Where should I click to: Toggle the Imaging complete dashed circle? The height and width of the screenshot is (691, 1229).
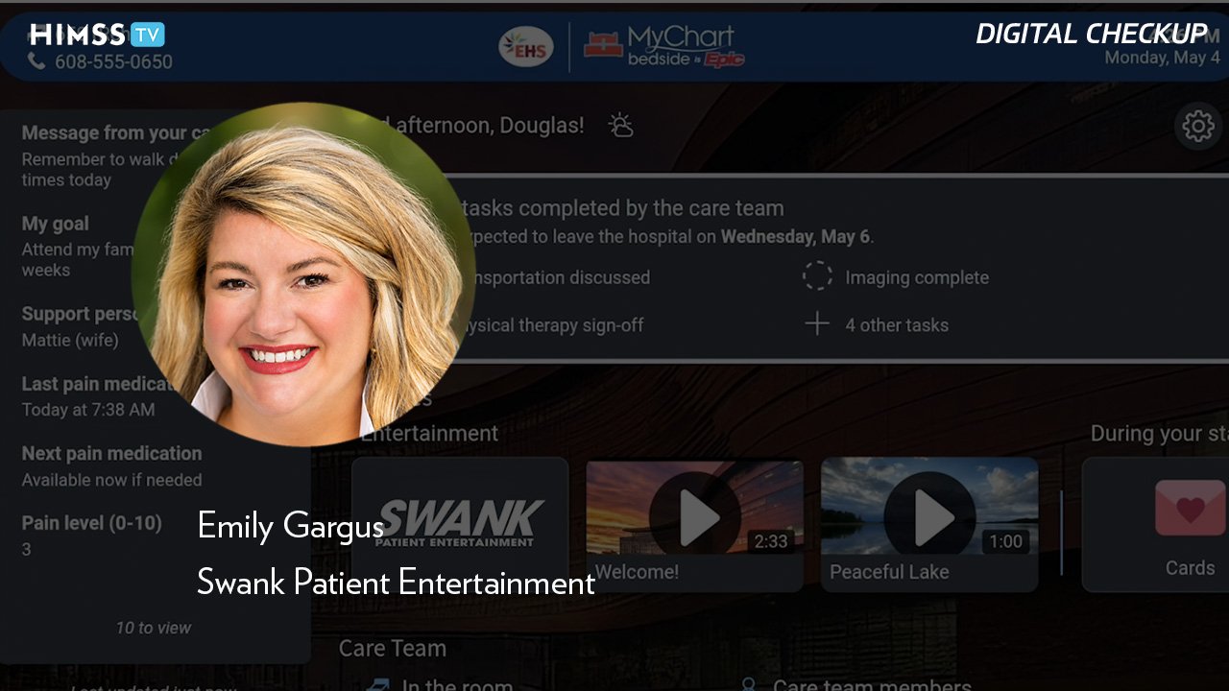pos(817,277)
